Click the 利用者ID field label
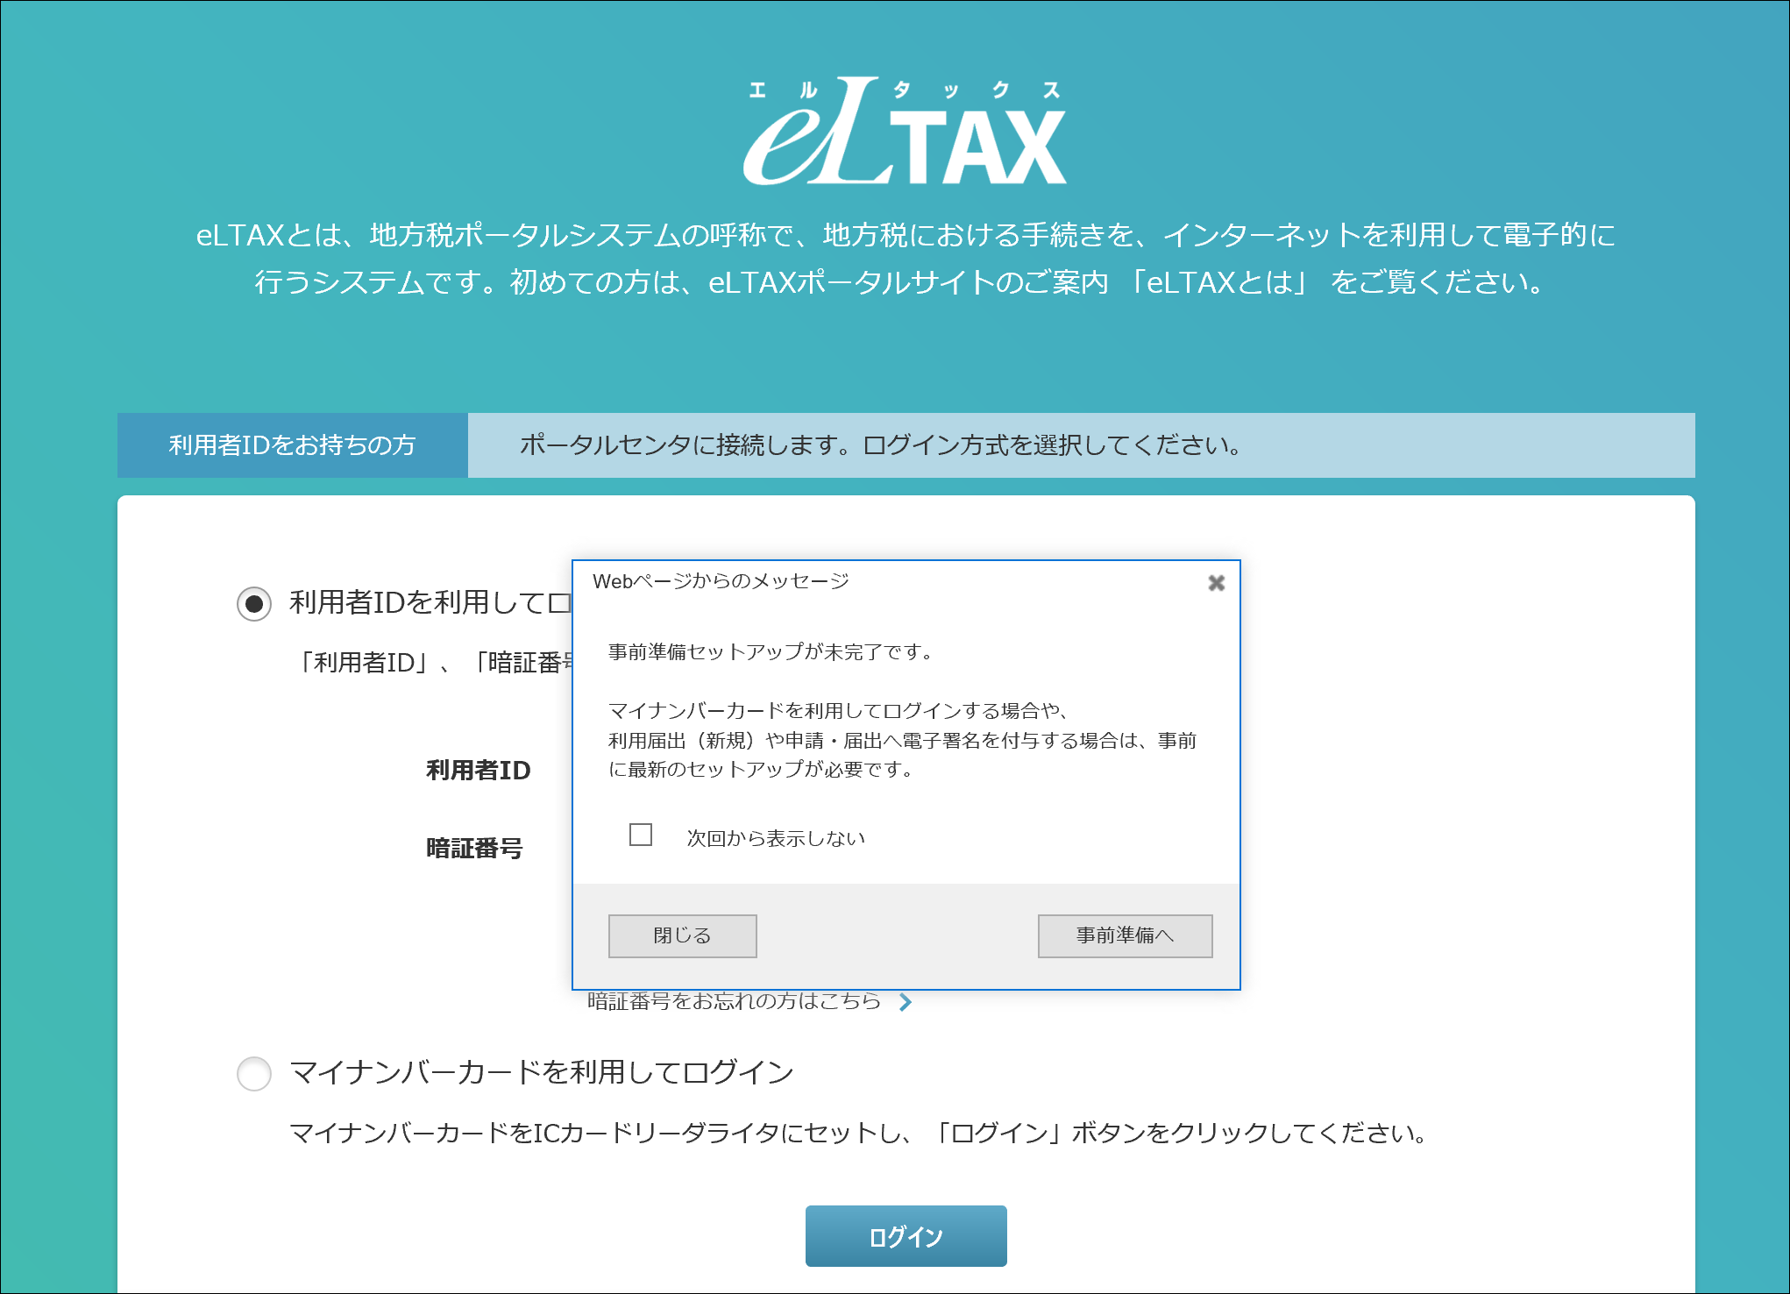1790x1294 pixels. [479, 771]
